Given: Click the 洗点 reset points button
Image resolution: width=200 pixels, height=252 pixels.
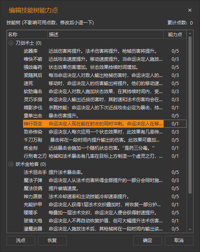Looking at the screenshot, I should coord(21,240).
